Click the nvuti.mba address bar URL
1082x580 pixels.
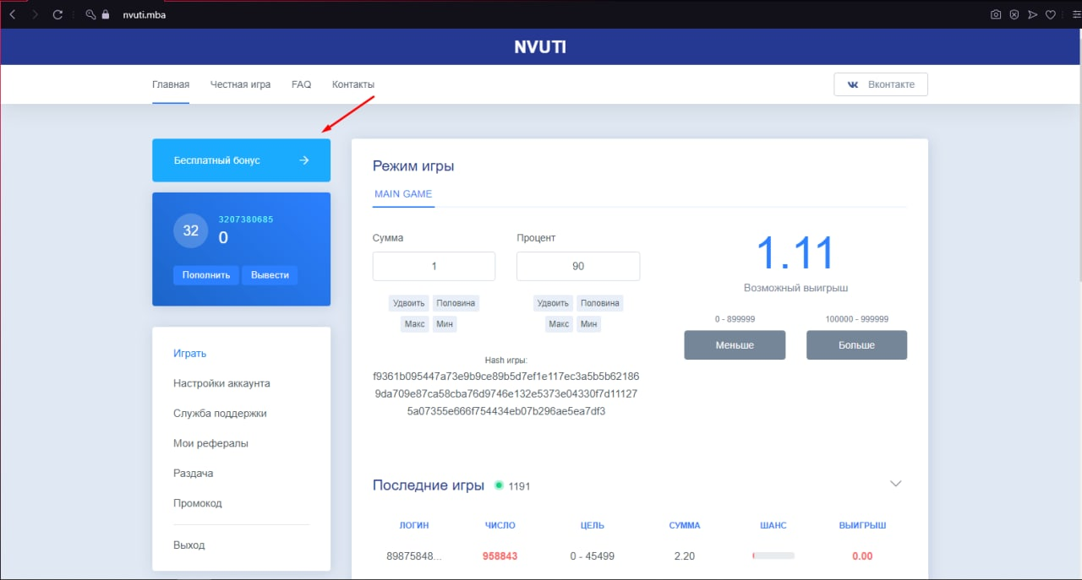(144, 14)
